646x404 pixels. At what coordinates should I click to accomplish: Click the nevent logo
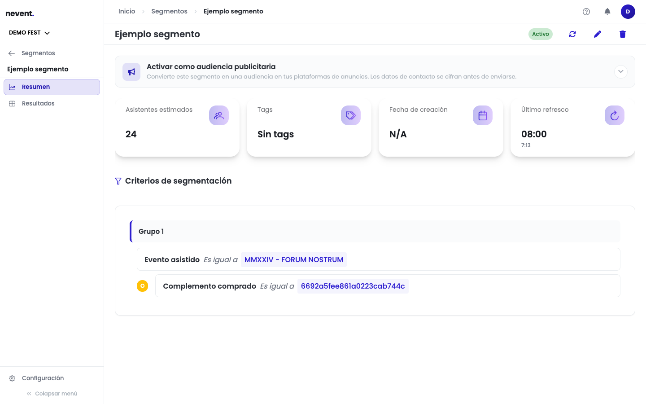pyautogui.click(x=20, y=13)
